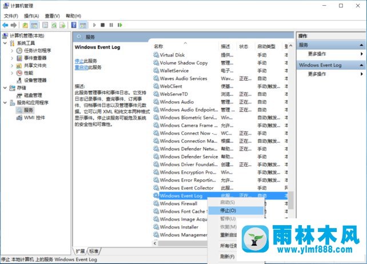Click the Show/Hide action pane icon
This screenshot has width=367, height=264.
click(83, 25)
